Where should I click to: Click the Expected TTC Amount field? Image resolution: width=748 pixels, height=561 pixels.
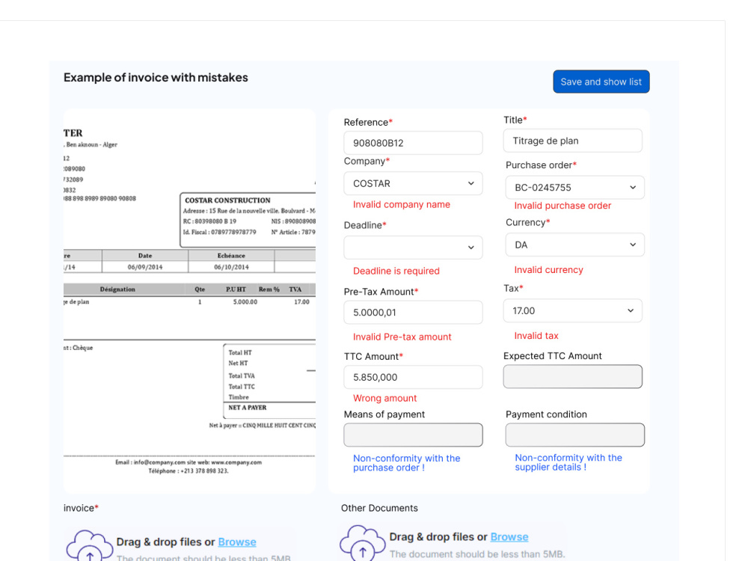click(x=572, y=376)
